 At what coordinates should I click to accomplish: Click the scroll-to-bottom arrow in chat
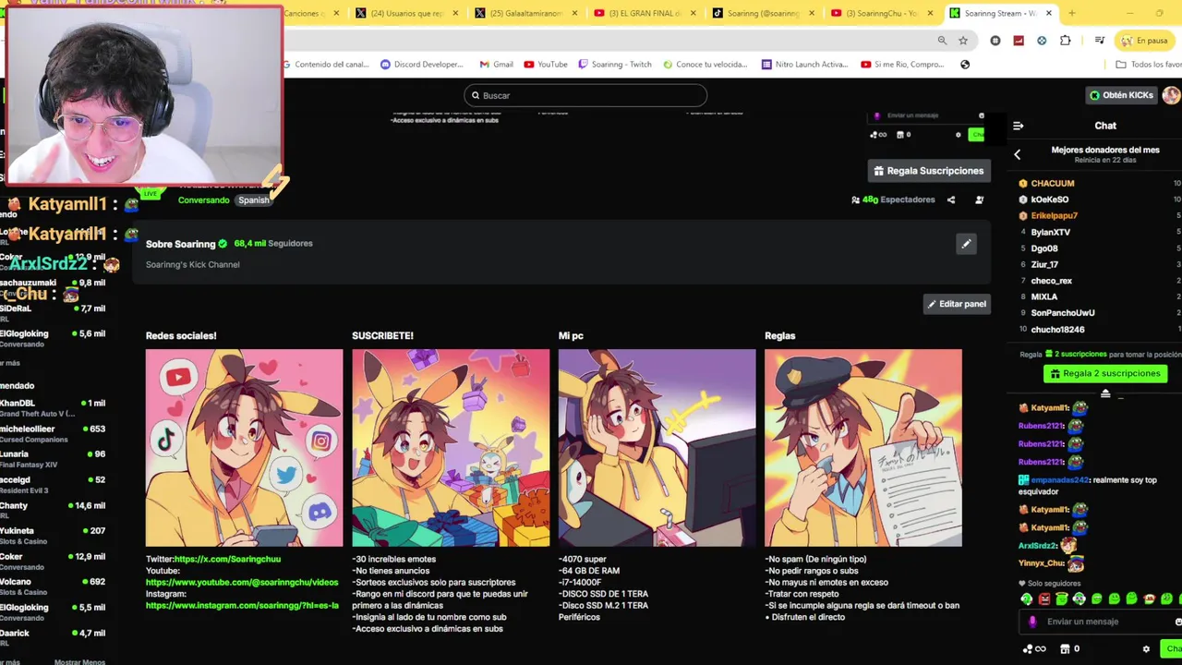click(x=1105, y=394)
